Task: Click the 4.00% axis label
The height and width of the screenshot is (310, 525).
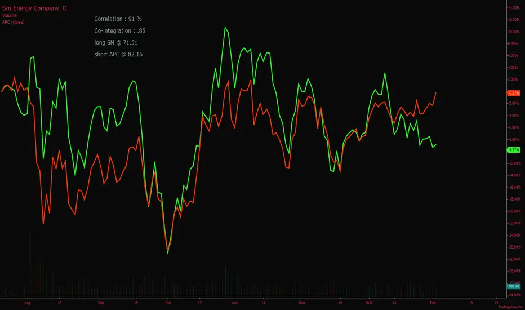Action: 514,68
